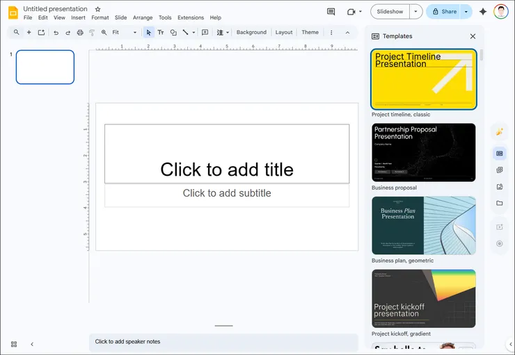
Task: Open comment history icon
Action: tap(331, 12)
